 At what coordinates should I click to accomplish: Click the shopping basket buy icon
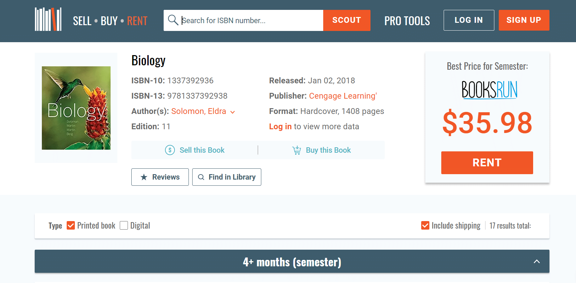pos(297,150)
